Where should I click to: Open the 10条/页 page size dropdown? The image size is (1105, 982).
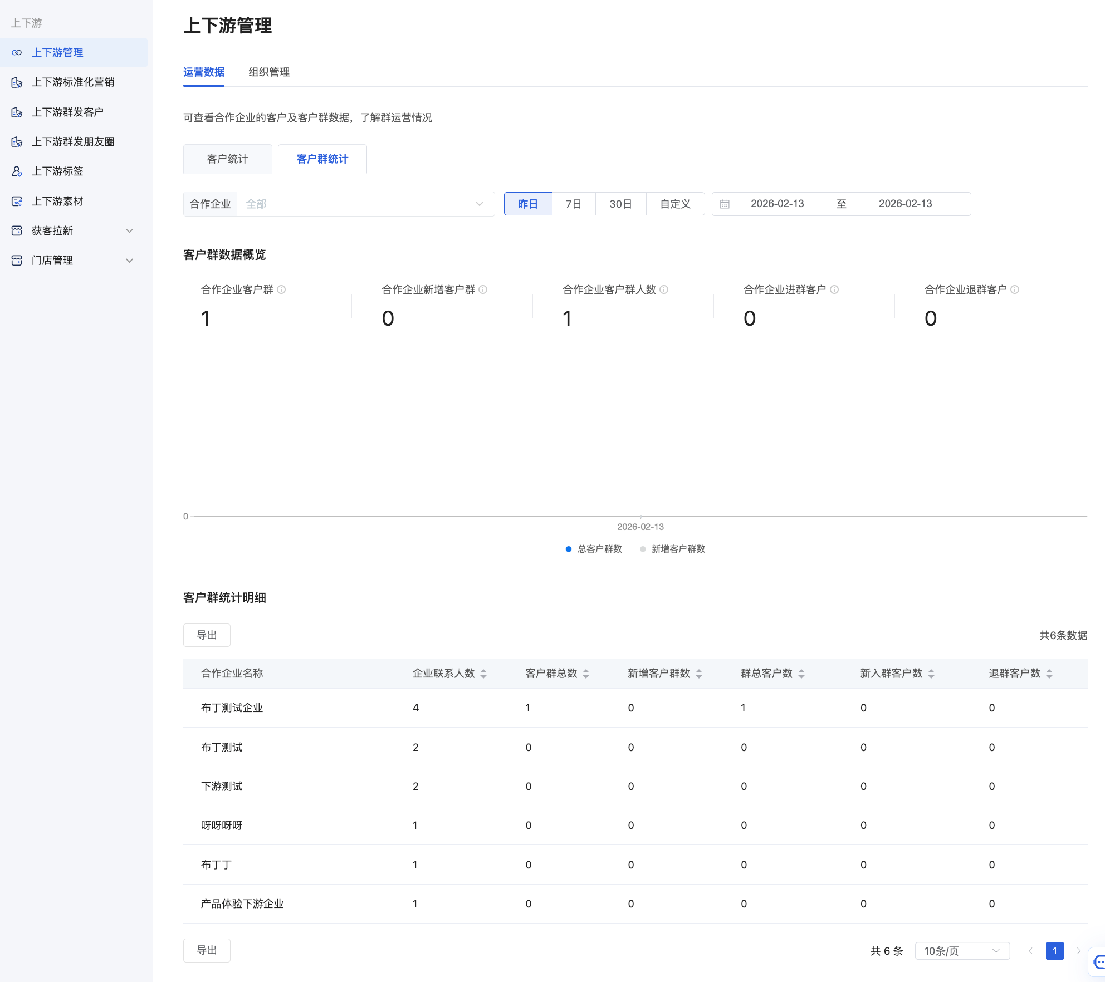pyautogui.click(x=962, y=951)
